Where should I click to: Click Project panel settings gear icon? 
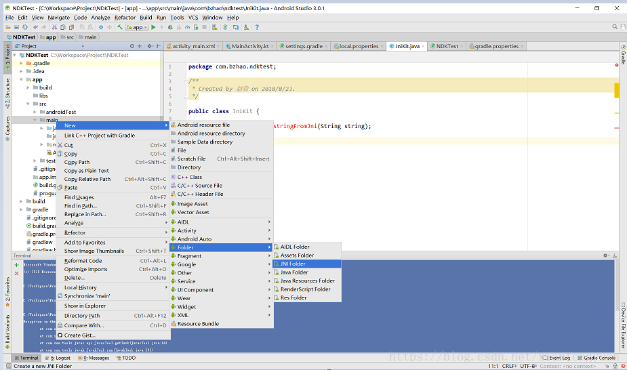[x=150, y=46]
